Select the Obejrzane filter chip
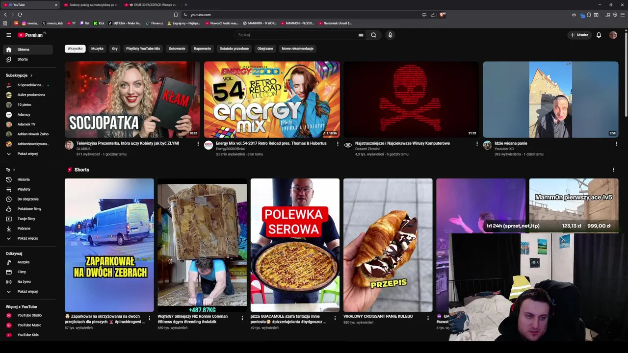Image resolution: width=628 pixels, height=353 pixels. 265,49
